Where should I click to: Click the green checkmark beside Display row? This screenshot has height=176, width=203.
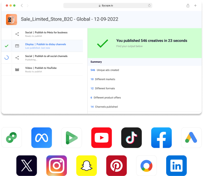(x=7, y=46)
